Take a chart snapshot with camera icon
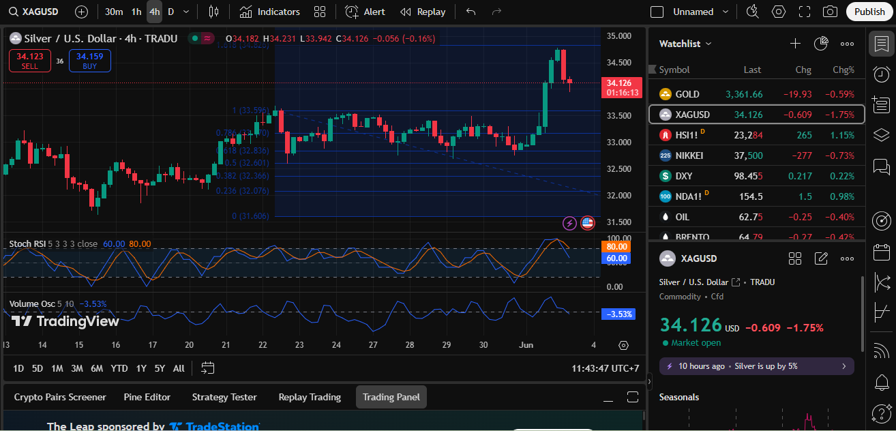The height and width of the screenshot is (431, 896). (830, 12)
